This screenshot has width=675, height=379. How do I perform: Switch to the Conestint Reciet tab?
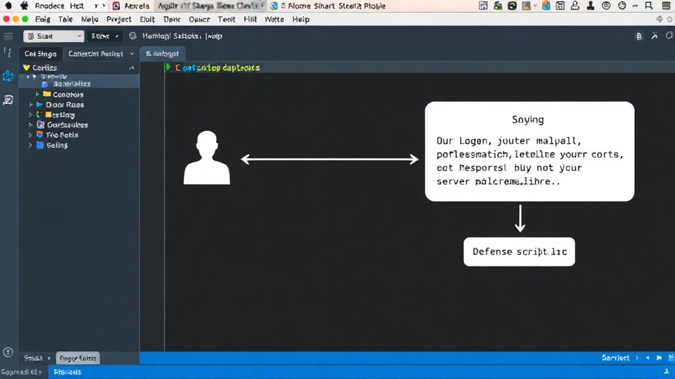point(96,54)
